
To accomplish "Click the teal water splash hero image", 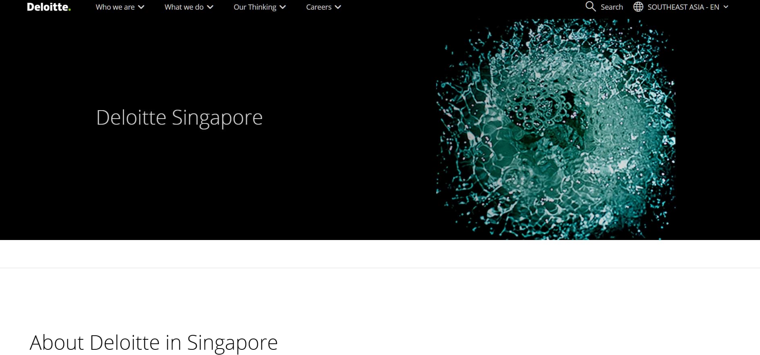I will [x=556, y=129].
